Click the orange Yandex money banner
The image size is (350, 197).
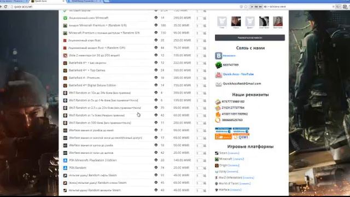[x=223, y=137]
